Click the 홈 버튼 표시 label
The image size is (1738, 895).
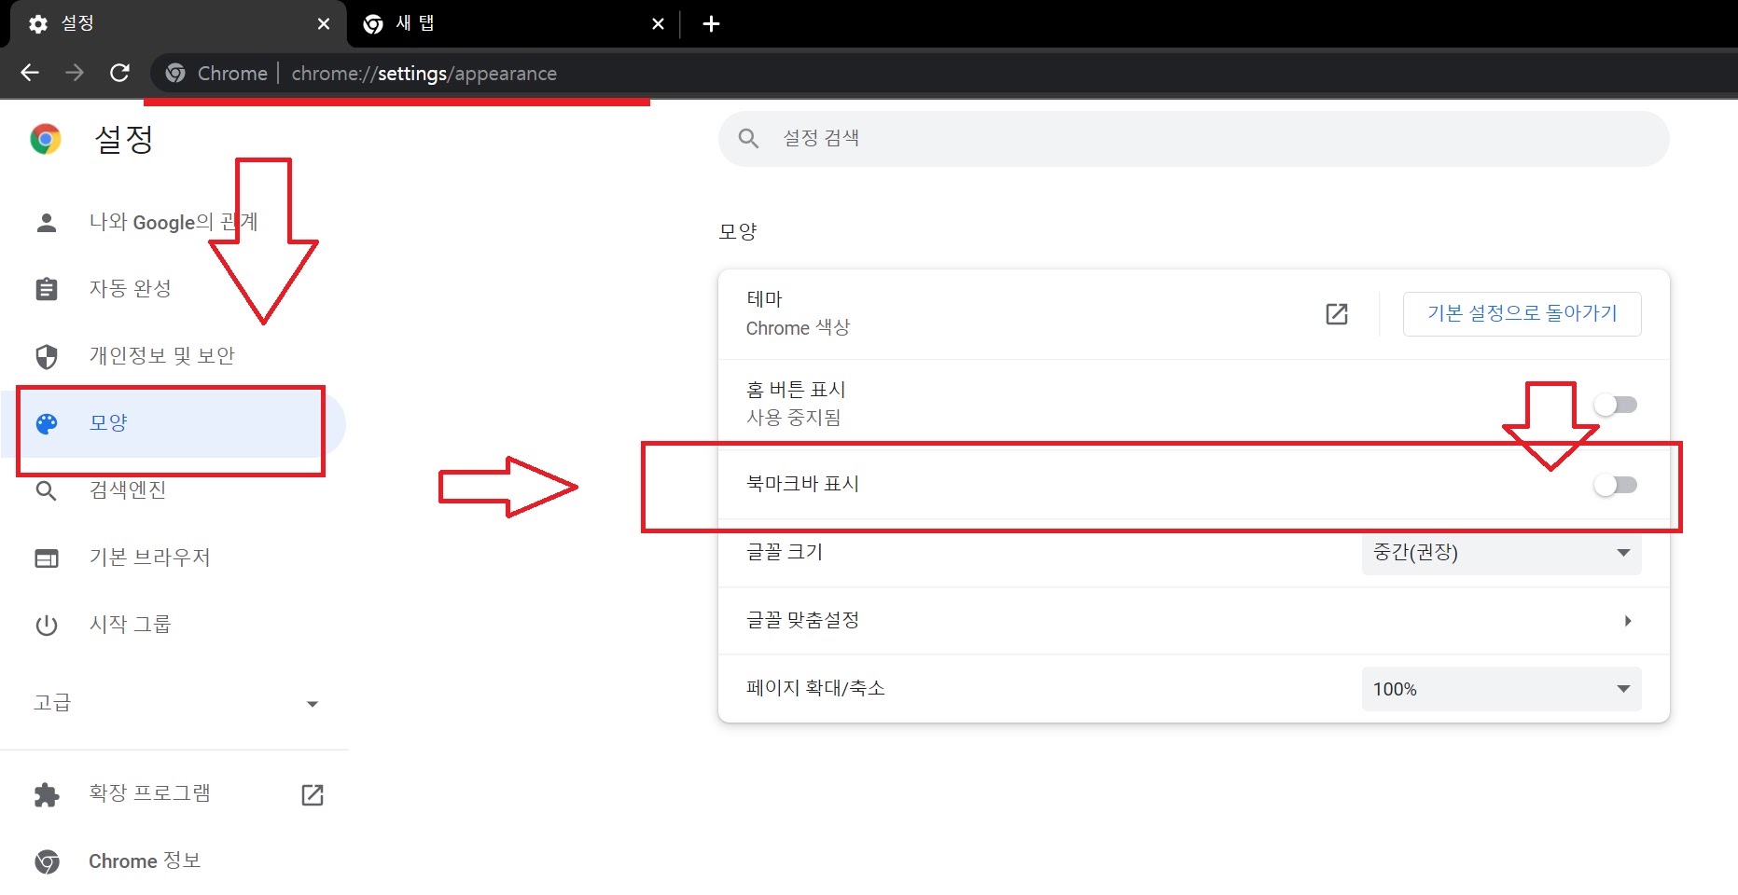click(x=796, y=390)
